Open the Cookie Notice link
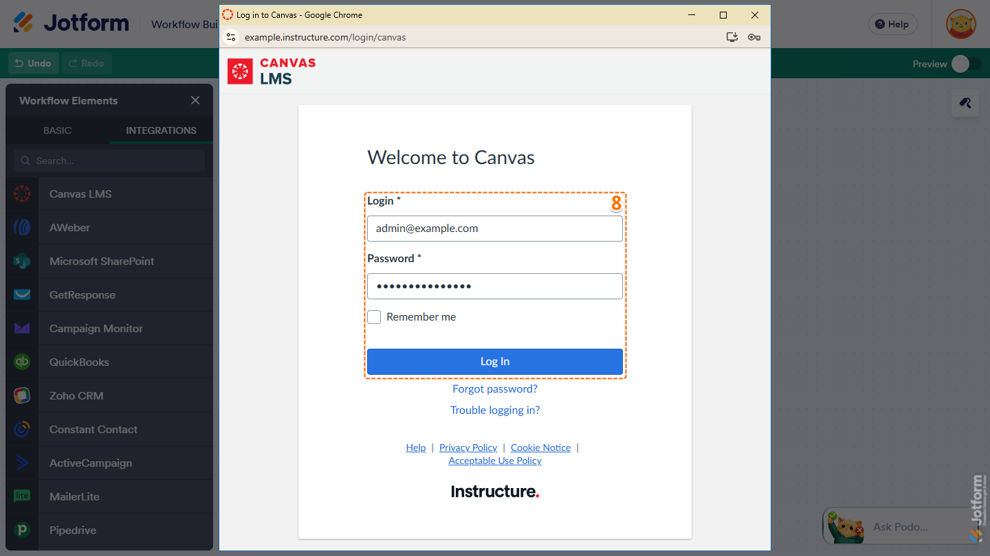The image size is (990, 556). 540,448
